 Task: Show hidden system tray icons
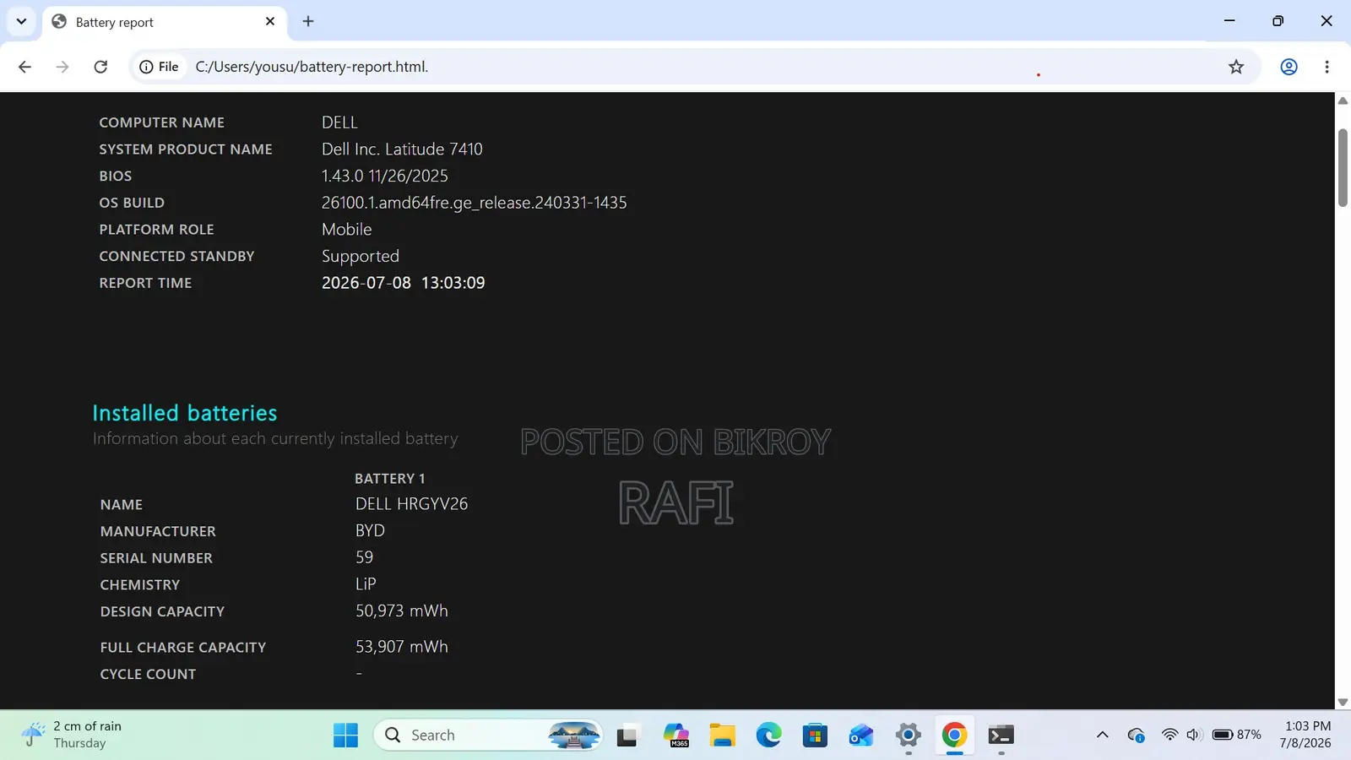tap(1102, 736)
